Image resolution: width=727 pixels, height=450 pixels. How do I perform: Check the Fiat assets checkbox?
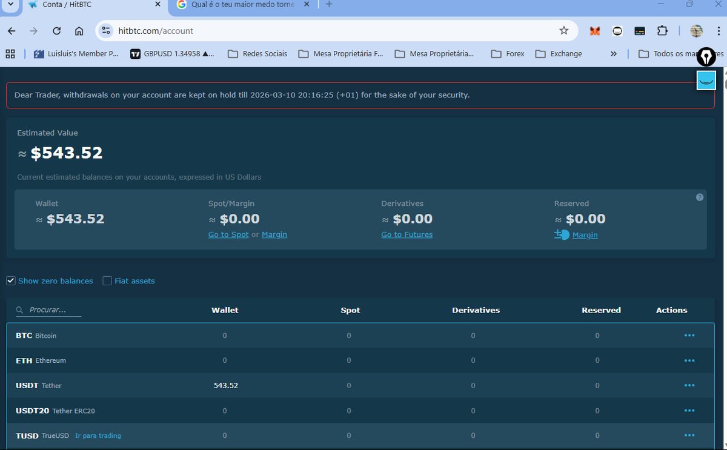coord(107,281)
